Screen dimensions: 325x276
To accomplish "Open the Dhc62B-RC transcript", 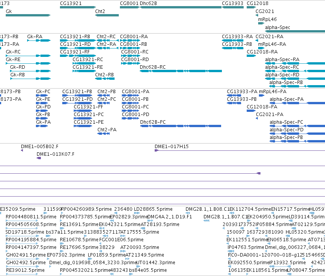I will [x=181, y=71].
